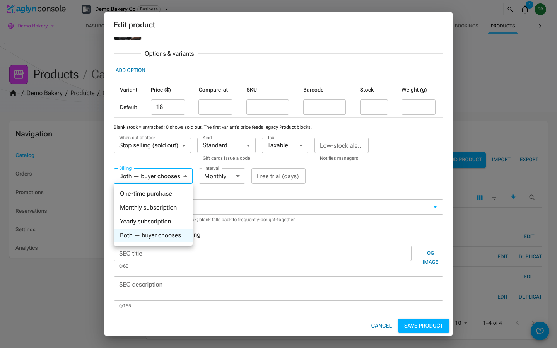This screenshot has width=557, height=348.
Task: Click the SEO description field
Action: pos(278,288)
